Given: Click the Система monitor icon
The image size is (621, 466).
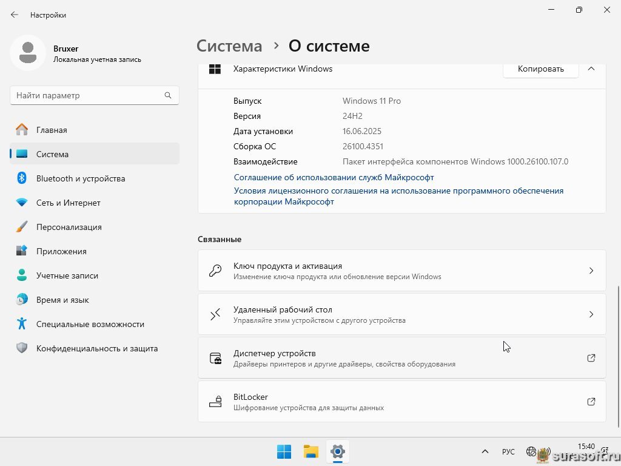Looking at the screenshot, I should click(22, 154).
